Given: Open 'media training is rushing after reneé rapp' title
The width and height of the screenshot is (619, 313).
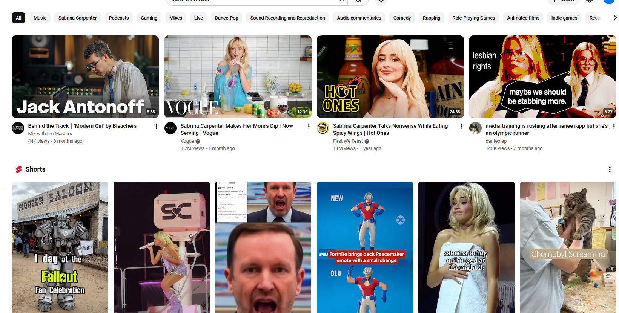Looking at the screenshot, I should pos(547,129).
